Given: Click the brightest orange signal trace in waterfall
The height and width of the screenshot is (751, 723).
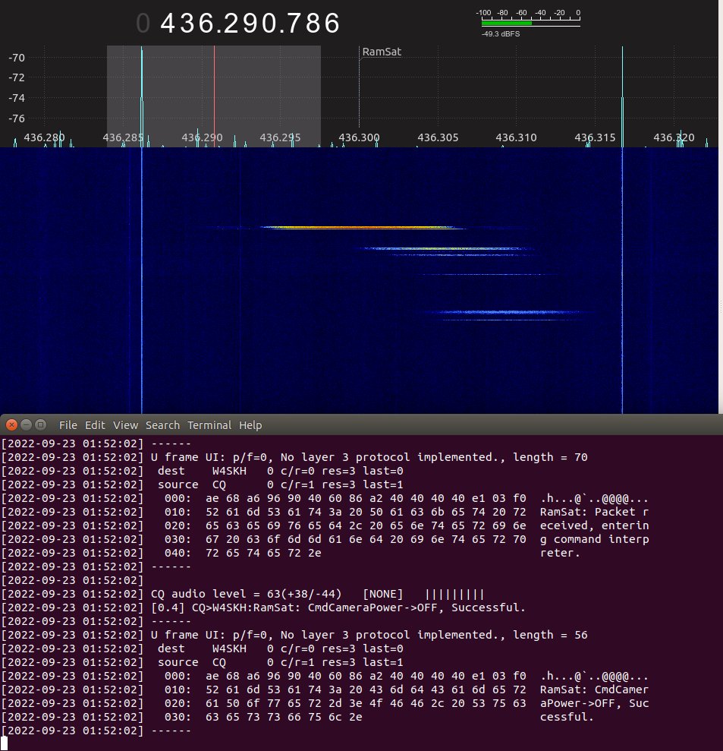Looking at the screenshot, I should click(357, 226).
